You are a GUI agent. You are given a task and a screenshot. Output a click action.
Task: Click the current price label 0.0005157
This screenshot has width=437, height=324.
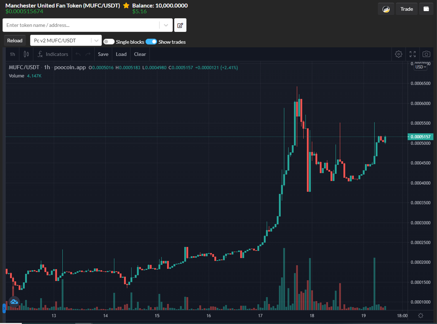click(x=421, y=137)
